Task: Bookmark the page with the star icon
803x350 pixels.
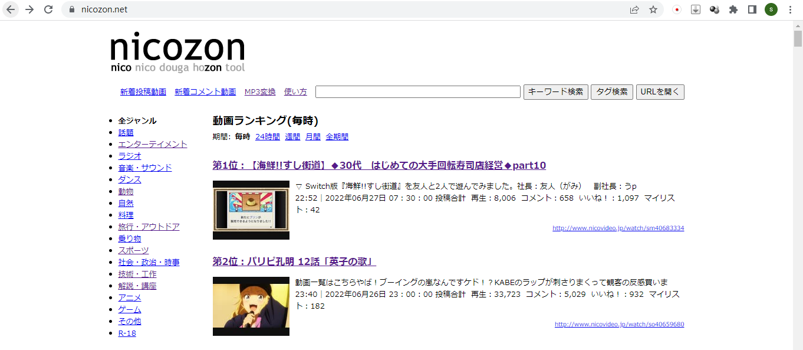Action: [653, 9]
